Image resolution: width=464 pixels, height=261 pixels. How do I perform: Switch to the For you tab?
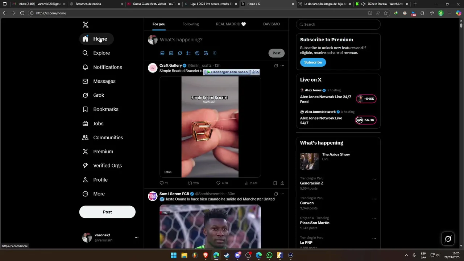pos(159,24)
